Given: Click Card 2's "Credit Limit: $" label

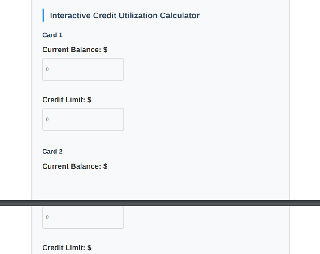Looking at the screenshot, I should pos(67,248).
